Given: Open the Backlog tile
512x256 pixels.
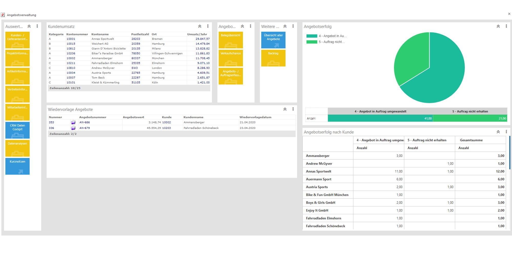Looking at the screenshot, I should [x=273, y=58].
